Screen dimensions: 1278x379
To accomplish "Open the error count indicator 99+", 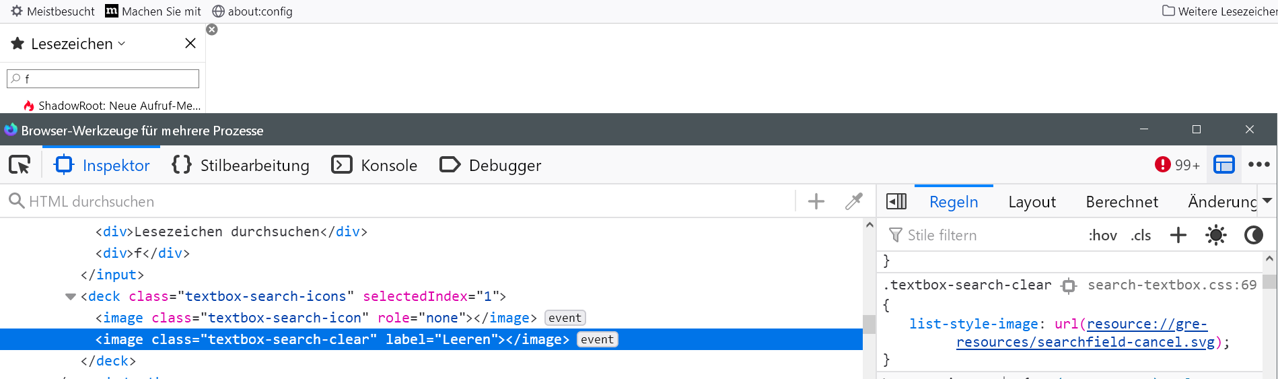I will (1177, 165).
